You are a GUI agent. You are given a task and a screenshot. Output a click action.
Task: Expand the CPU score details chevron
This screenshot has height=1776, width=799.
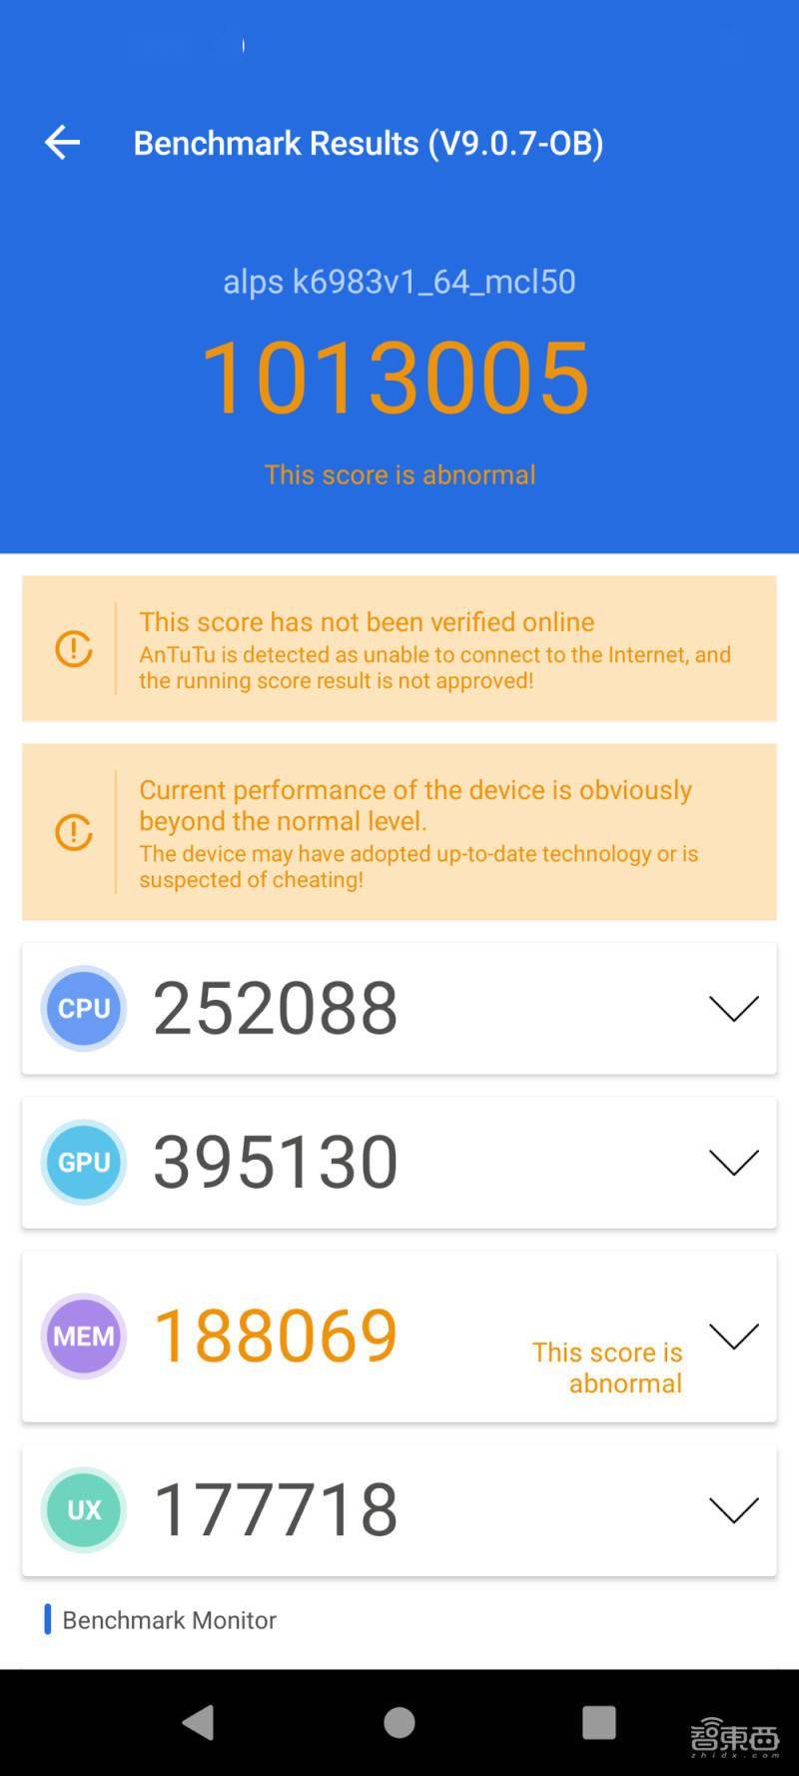[734, 1008]
